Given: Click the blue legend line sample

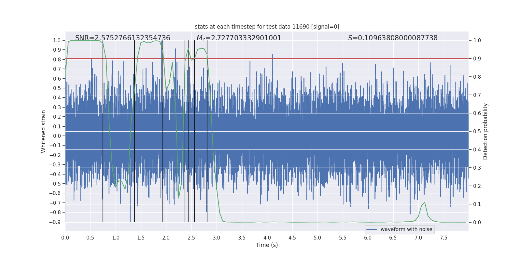Looking at the screenshot, I should (x=372, y=229).
